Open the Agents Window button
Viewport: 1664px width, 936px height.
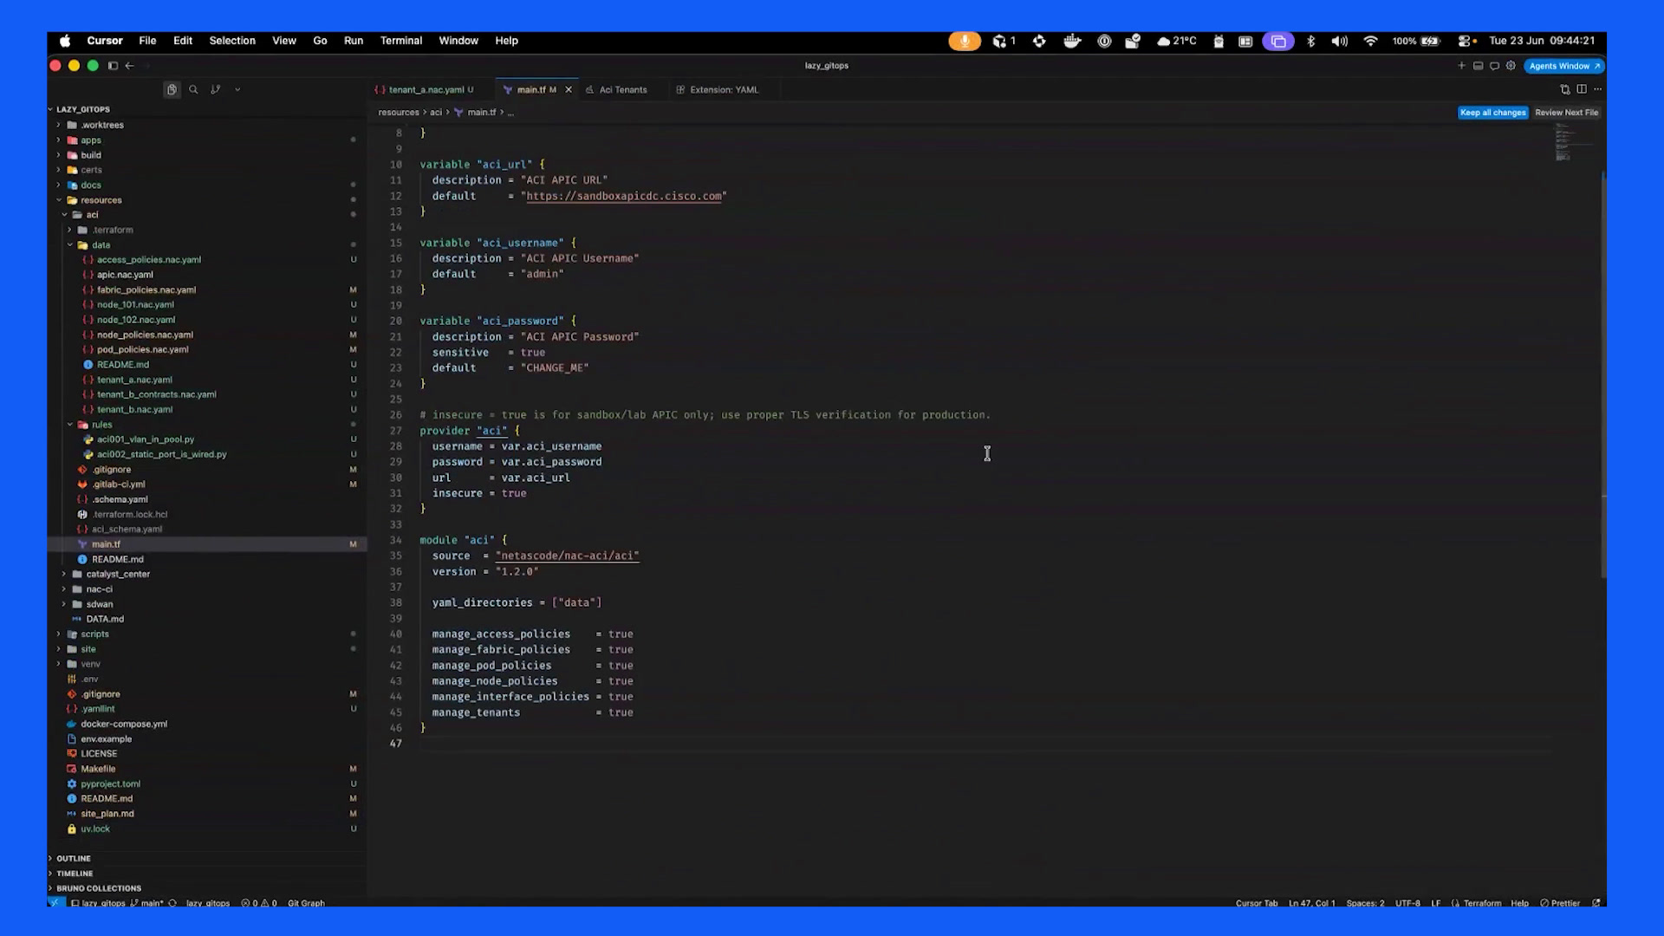tap(1564, 66)
